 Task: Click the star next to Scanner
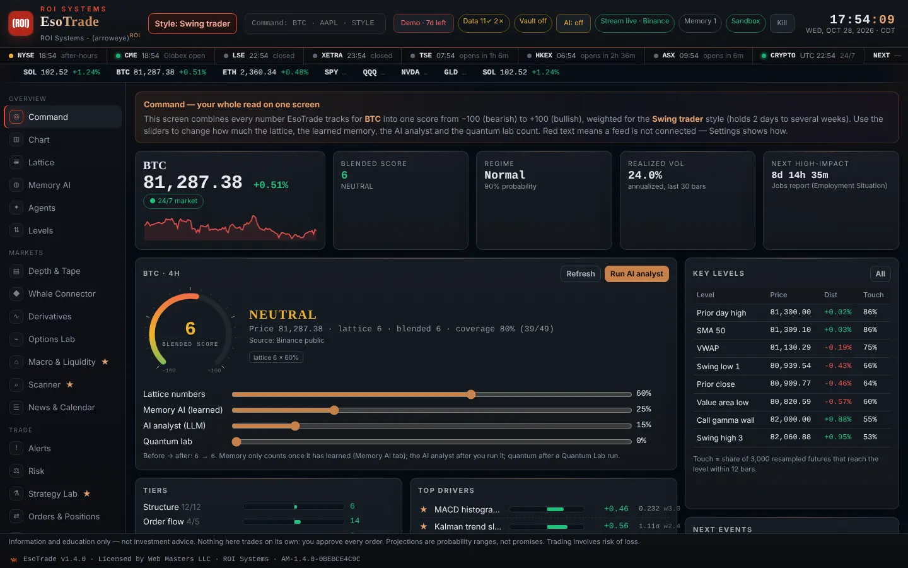(70, 384)
